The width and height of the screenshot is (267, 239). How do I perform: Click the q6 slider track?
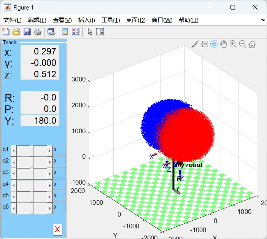click(x=32, y=208)
